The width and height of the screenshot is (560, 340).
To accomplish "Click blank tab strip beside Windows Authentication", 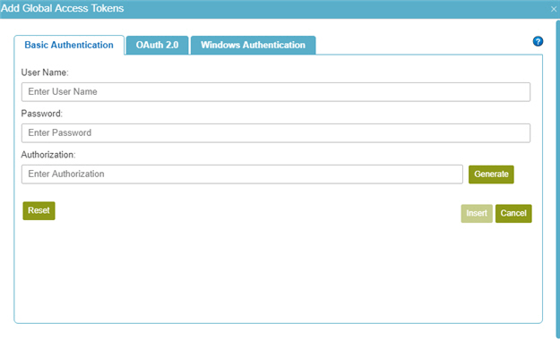I will coord(421,45).
